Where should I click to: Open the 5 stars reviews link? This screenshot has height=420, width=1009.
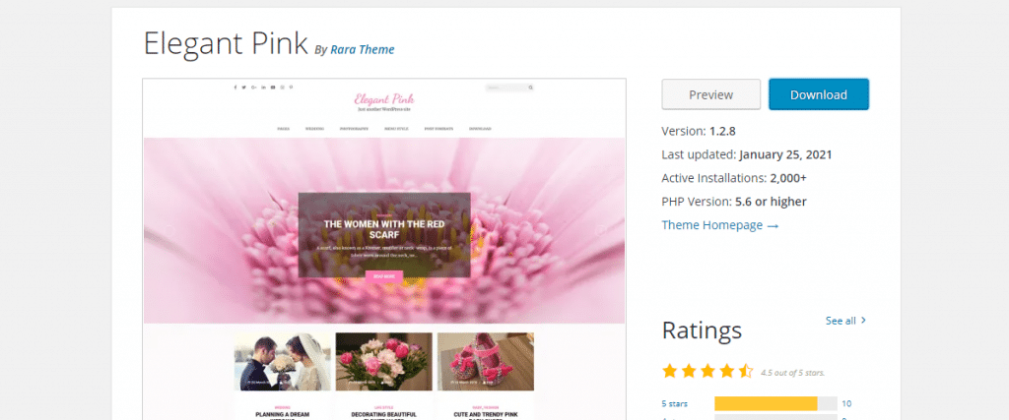pos(674,404)
